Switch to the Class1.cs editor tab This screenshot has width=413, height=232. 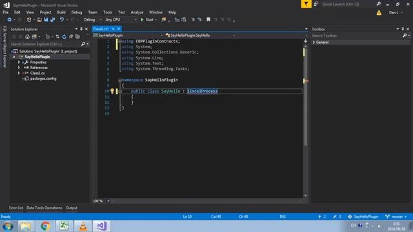101,29
